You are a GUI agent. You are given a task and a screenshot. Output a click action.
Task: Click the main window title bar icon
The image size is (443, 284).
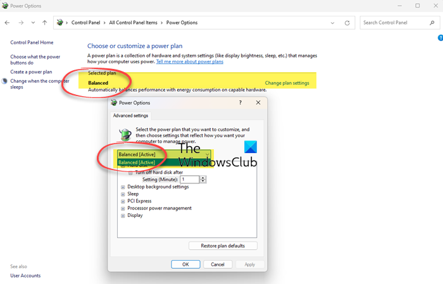pos(5,5)
